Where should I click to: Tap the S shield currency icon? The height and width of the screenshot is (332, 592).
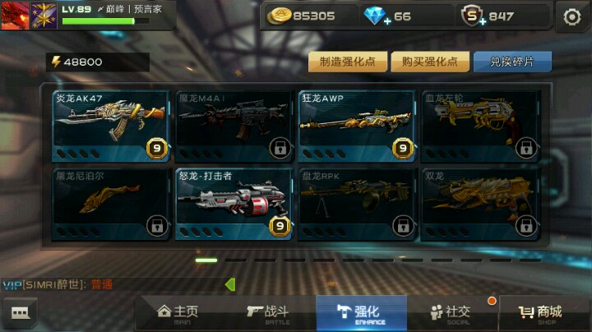473,16
